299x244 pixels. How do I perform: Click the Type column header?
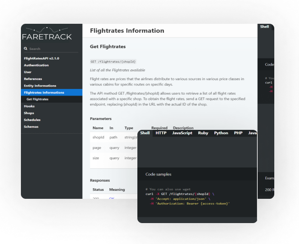[129, 128]
